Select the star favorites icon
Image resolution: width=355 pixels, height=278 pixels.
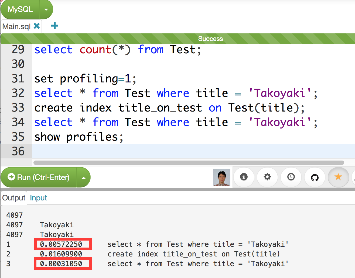(338, 177)
